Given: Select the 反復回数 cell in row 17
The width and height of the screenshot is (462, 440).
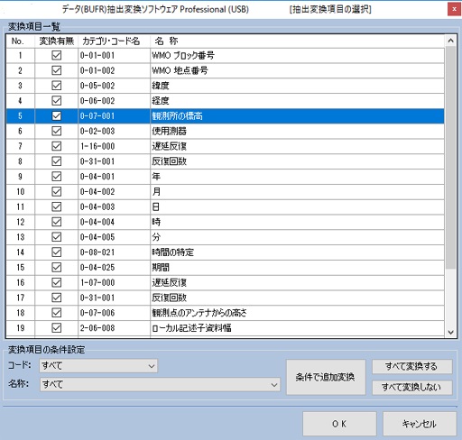Looking at the screenshot, I should [x=297, y=298].
